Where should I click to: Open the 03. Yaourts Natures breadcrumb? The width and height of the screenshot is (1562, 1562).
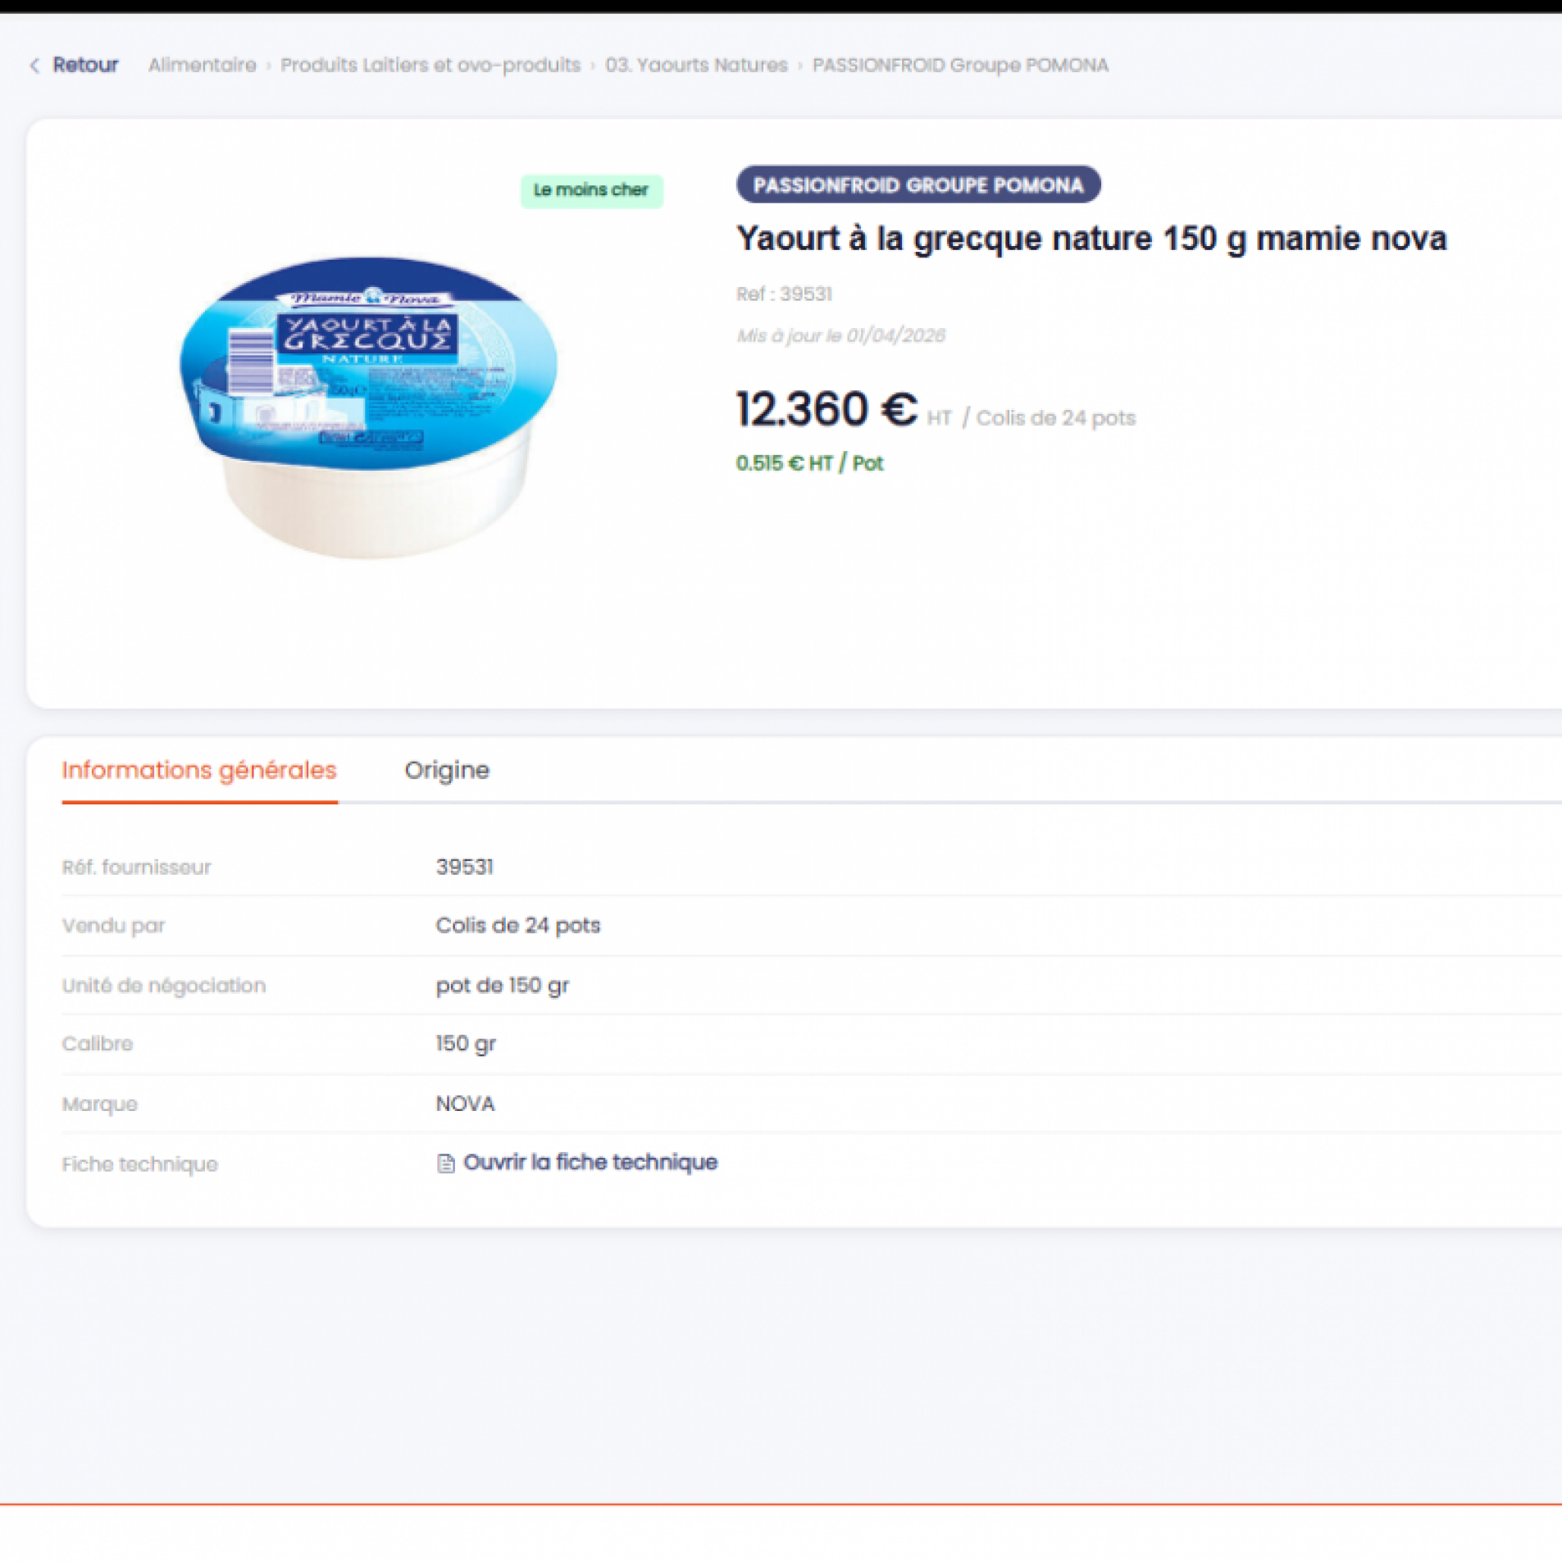click(x=696, y=65)
